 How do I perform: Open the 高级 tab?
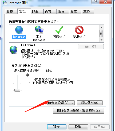click(x=88, y=12)
